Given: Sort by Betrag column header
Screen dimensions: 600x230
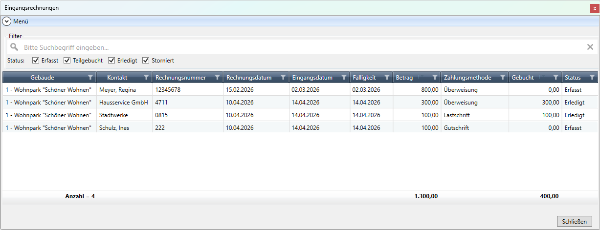Looking at the screenshot, I should point(404,78).
